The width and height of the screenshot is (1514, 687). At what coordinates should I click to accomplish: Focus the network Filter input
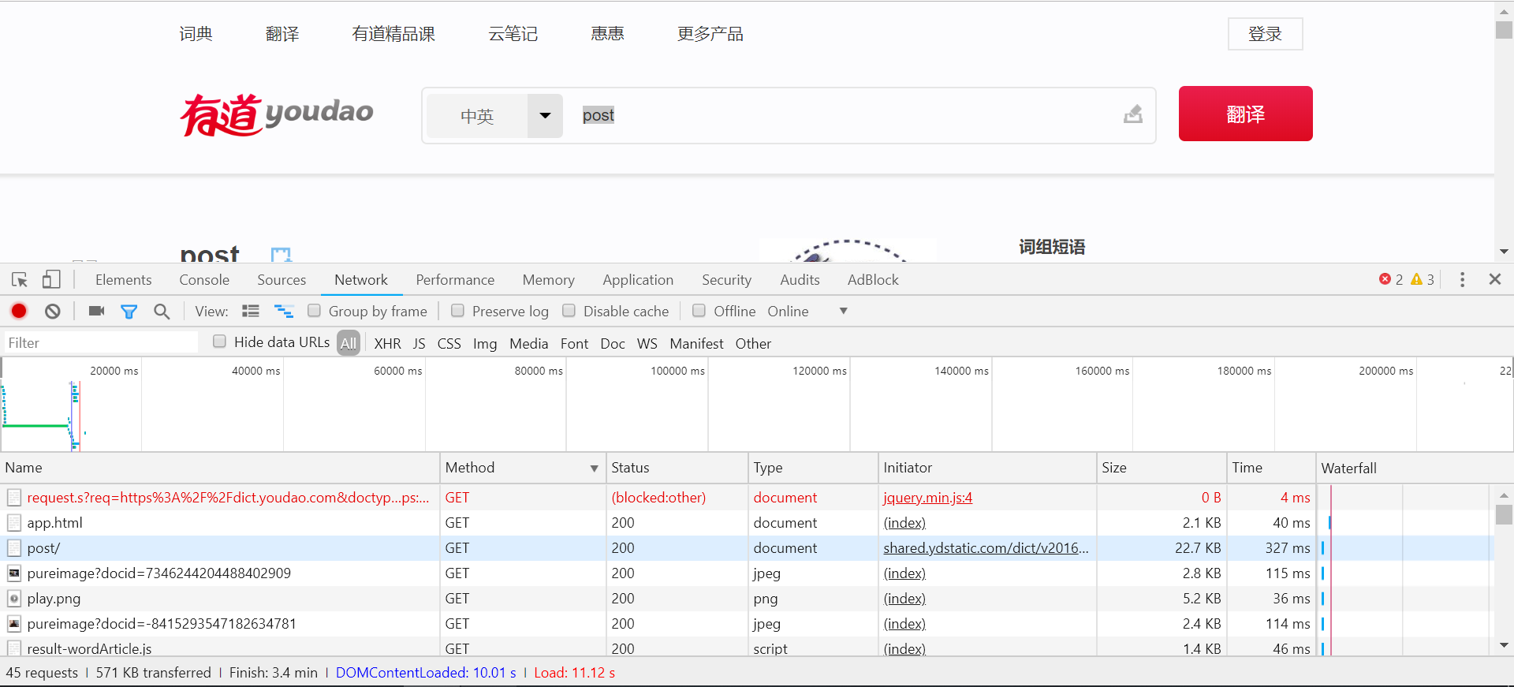(x=101, y=342)
